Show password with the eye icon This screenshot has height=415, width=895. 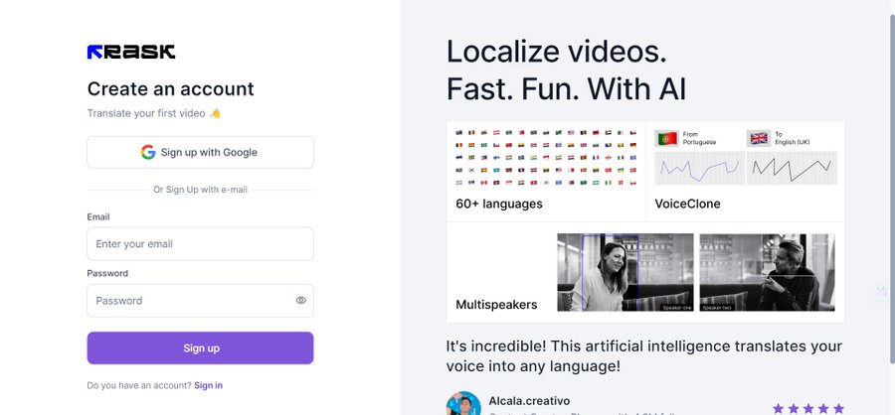click(300, 301)
